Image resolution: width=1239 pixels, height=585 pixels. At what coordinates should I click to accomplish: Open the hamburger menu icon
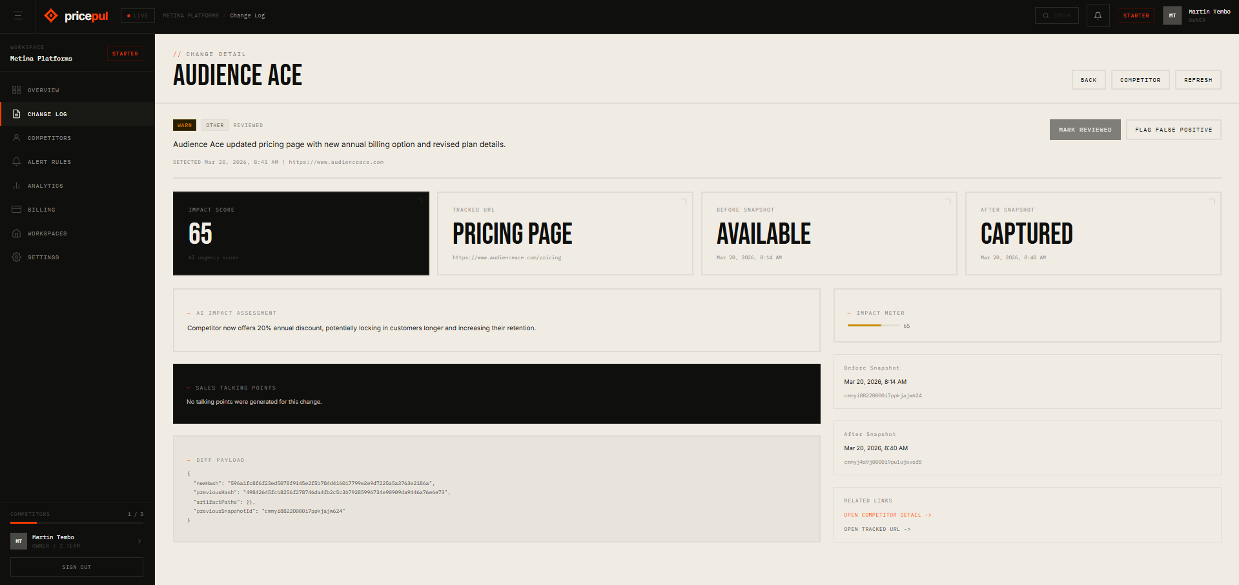(18, 15)
